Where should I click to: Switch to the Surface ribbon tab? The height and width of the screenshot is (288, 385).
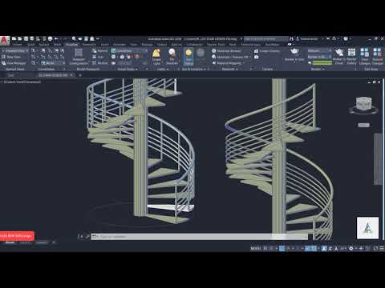tap(44, 45)
